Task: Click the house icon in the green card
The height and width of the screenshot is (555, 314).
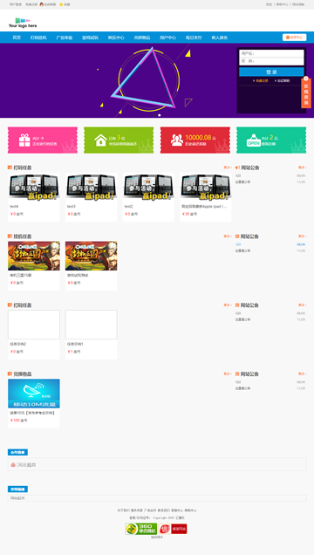Action: point(101,140)
